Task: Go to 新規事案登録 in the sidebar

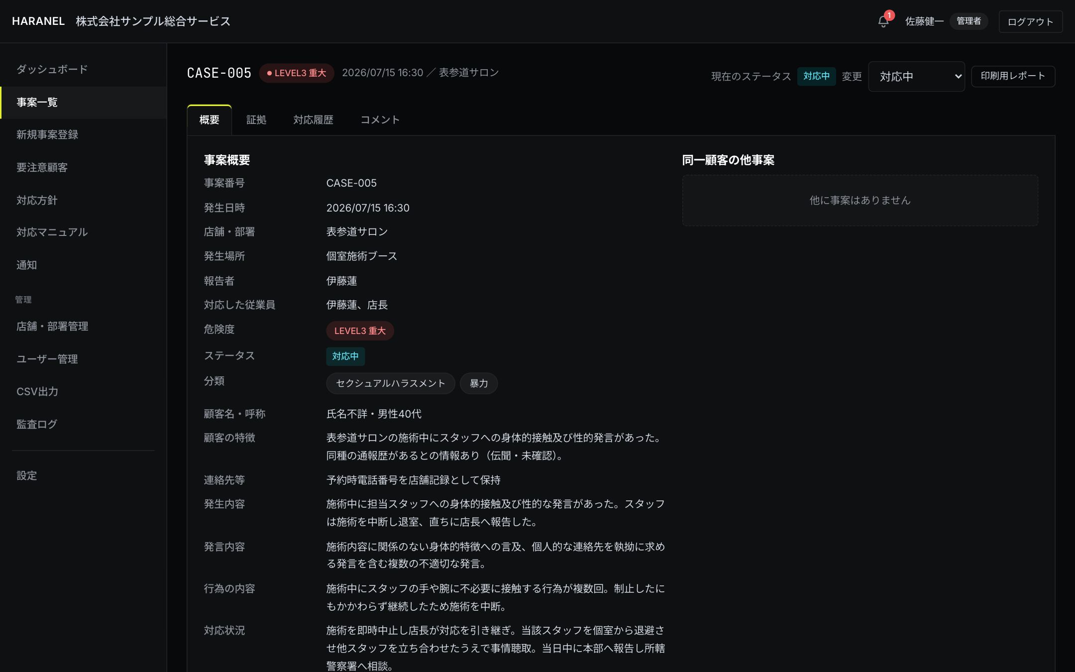Action: pyautogui.click(x=83, y=135)
